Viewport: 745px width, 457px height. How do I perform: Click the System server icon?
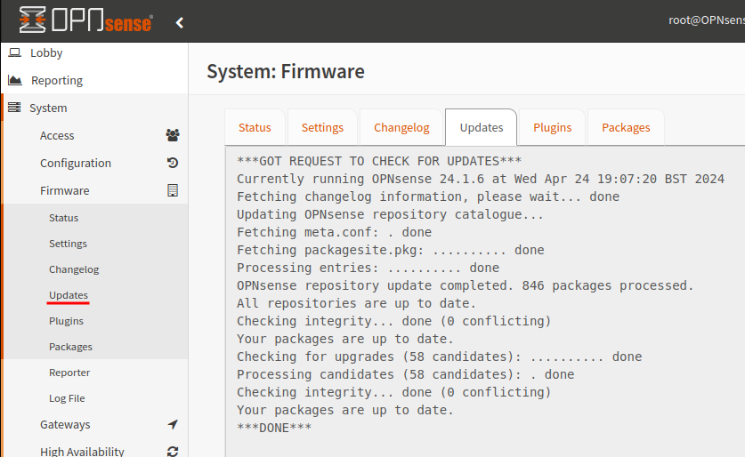(x=15, y=108)
